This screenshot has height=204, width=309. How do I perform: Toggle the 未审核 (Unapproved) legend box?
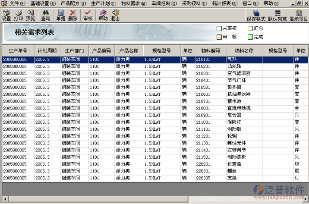click(219, 28)
